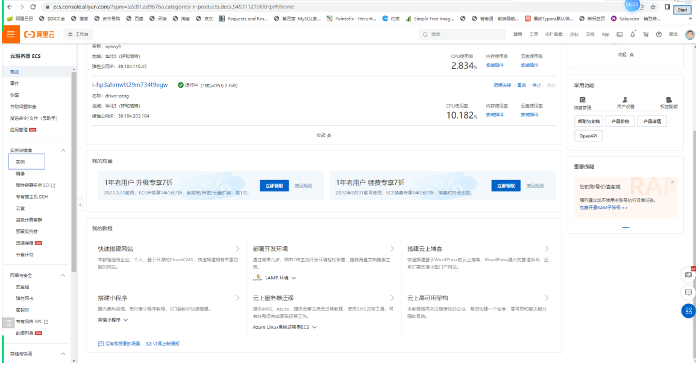This screenshot has width=696, height=369.
Task: Open 免费开通RAM子账号 link
Action: pyautogui.click(x=603, y=208)
